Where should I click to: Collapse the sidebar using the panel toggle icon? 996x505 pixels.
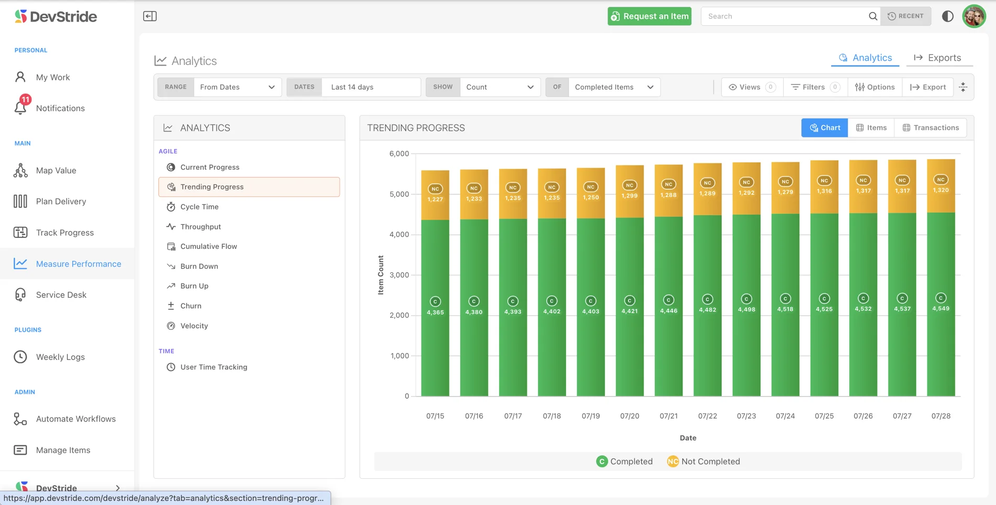(150, 16)
